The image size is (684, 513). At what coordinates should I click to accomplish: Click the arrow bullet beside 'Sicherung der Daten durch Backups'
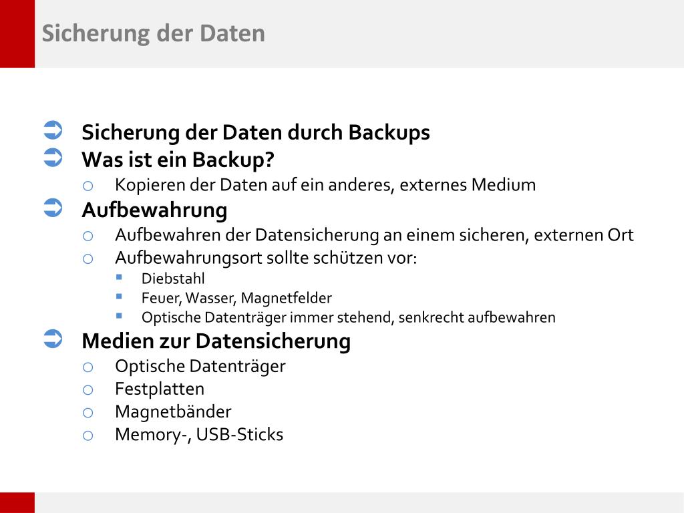53,130
